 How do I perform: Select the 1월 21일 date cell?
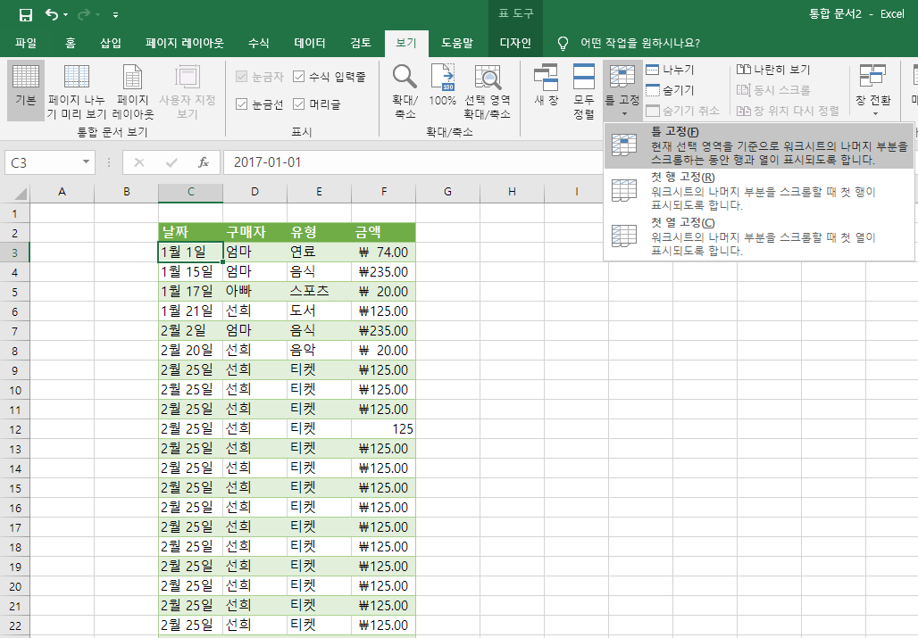coord(190,311)
